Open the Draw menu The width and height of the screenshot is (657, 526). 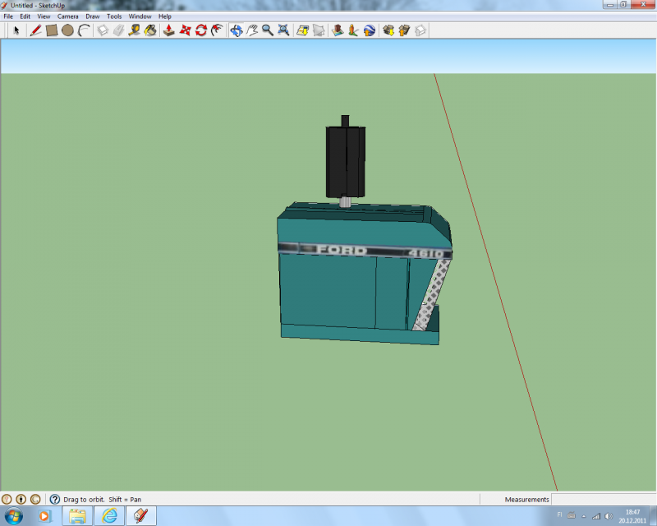click(x=93, y=16)
